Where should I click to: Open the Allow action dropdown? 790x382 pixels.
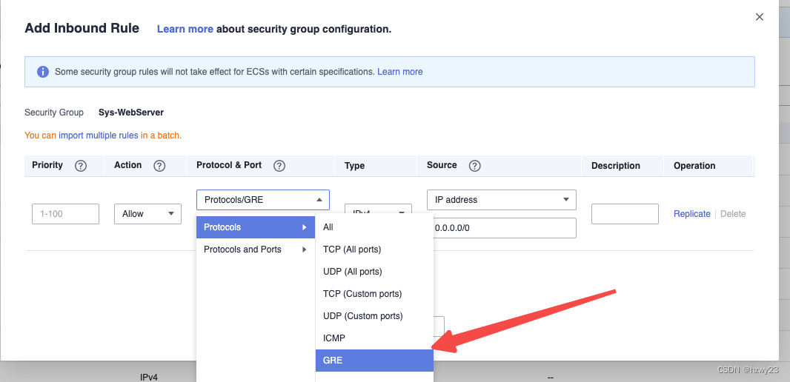[147, 214]
